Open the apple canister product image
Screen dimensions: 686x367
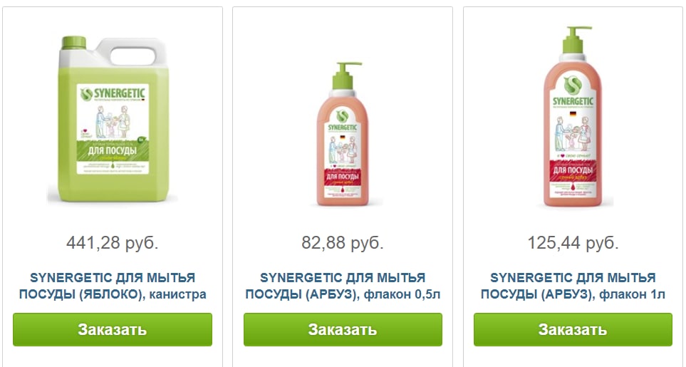click(113, 120)
